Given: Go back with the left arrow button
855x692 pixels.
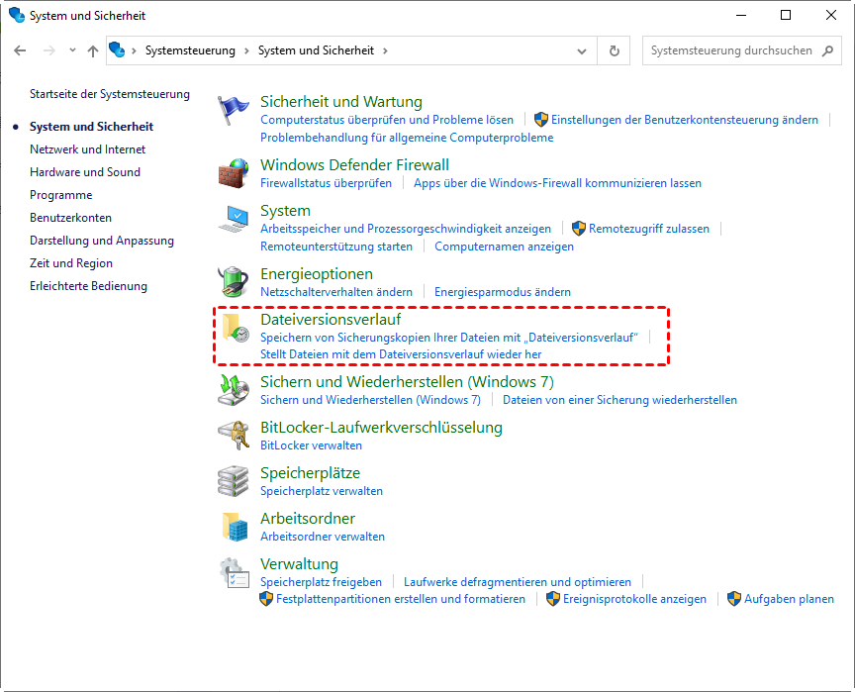Looking at the screenshot, I should click(20, 50).
